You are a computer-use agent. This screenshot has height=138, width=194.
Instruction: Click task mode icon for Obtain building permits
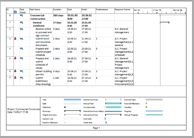point(21,71)
